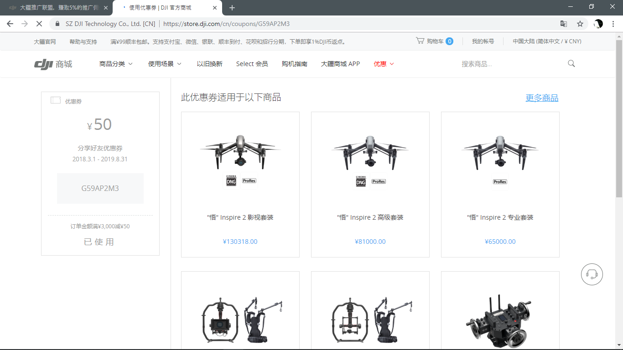Click the price ¥130318.00

point(240,242)
